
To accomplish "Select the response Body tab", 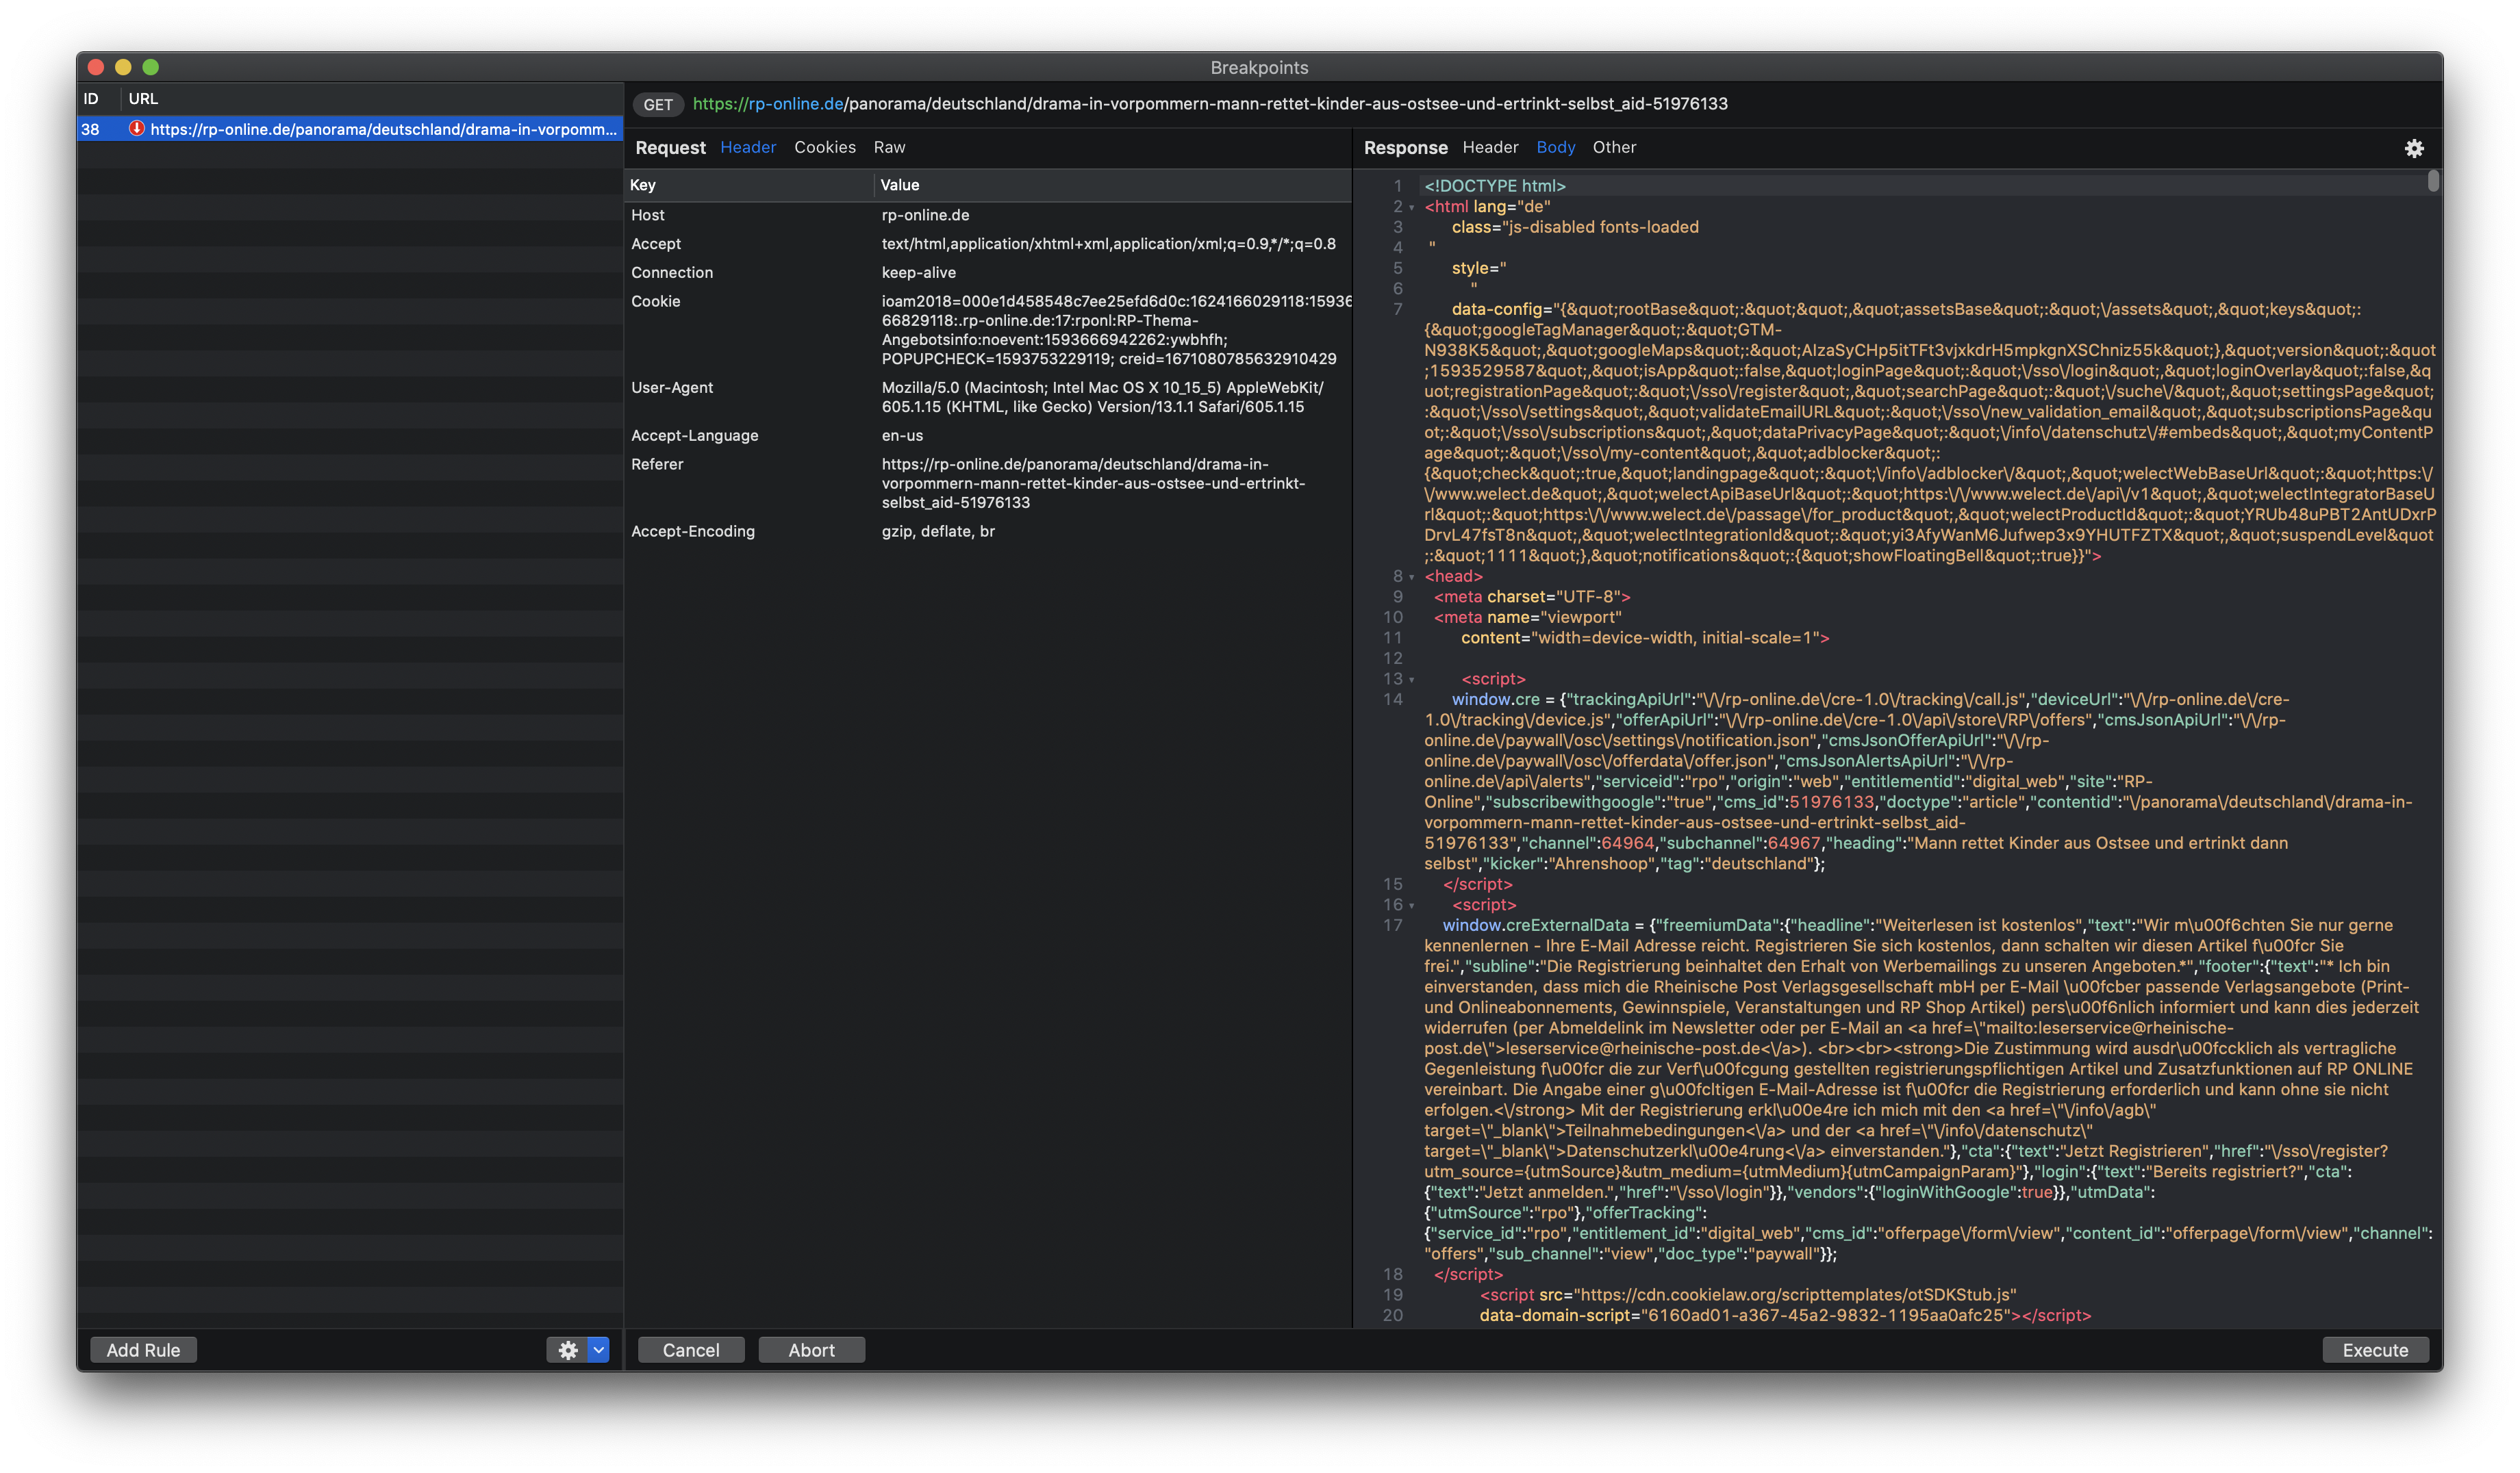I will tap(1555, 147).
